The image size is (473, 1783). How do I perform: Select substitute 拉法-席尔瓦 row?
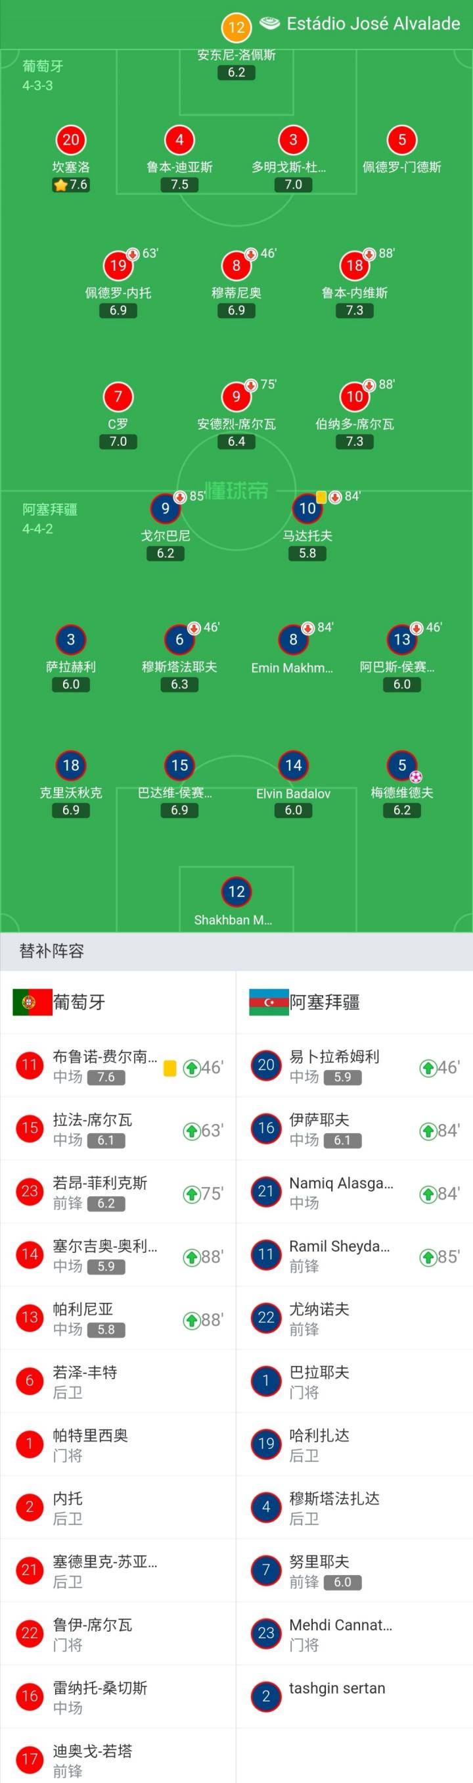pyautogui.click(x=118, y=1129)
